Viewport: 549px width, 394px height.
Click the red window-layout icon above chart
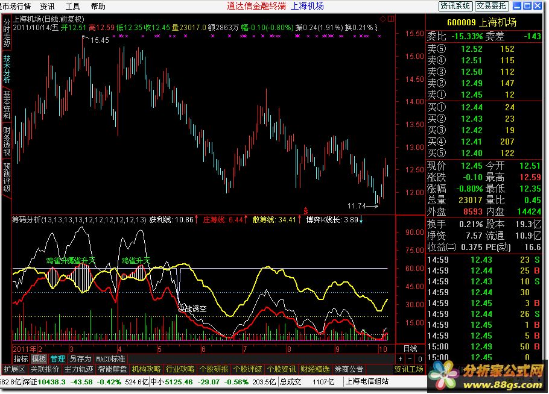pyautogui.click(x=391, y=19)
